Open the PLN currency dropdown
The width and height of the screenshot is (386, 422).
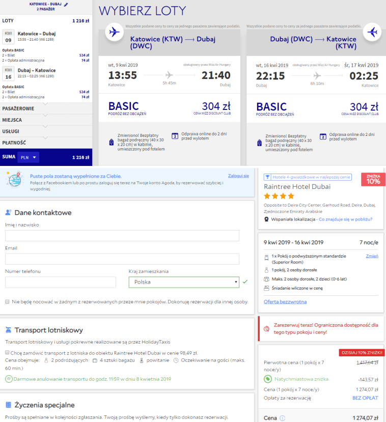(29, 157)
